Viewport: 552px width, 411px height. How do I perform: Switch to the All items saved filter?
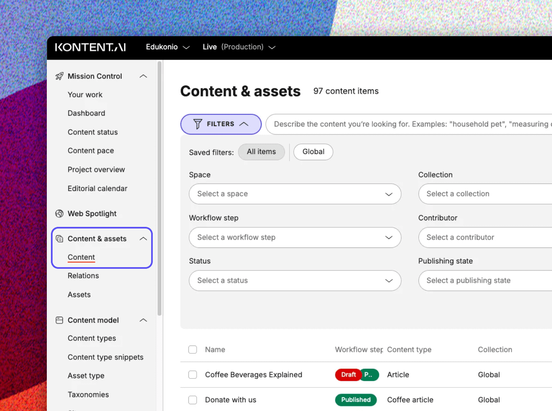261,152
